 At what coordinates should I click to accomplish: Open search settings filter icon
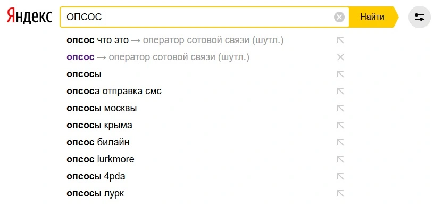420,17
